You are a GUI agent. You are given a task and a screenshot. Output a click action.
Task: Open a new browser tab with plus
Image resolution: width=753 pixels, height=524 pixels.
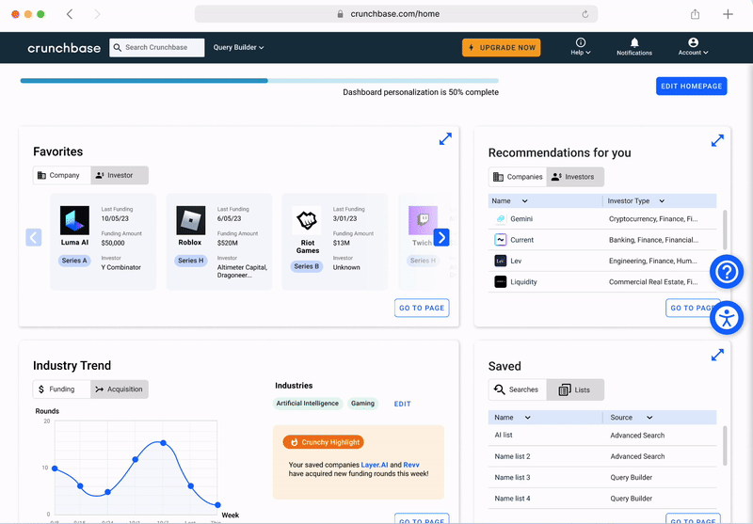pos(728,14)
